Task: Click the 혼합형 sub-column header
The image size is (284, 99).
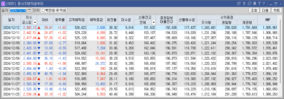Action: click(x=226, y=22)
